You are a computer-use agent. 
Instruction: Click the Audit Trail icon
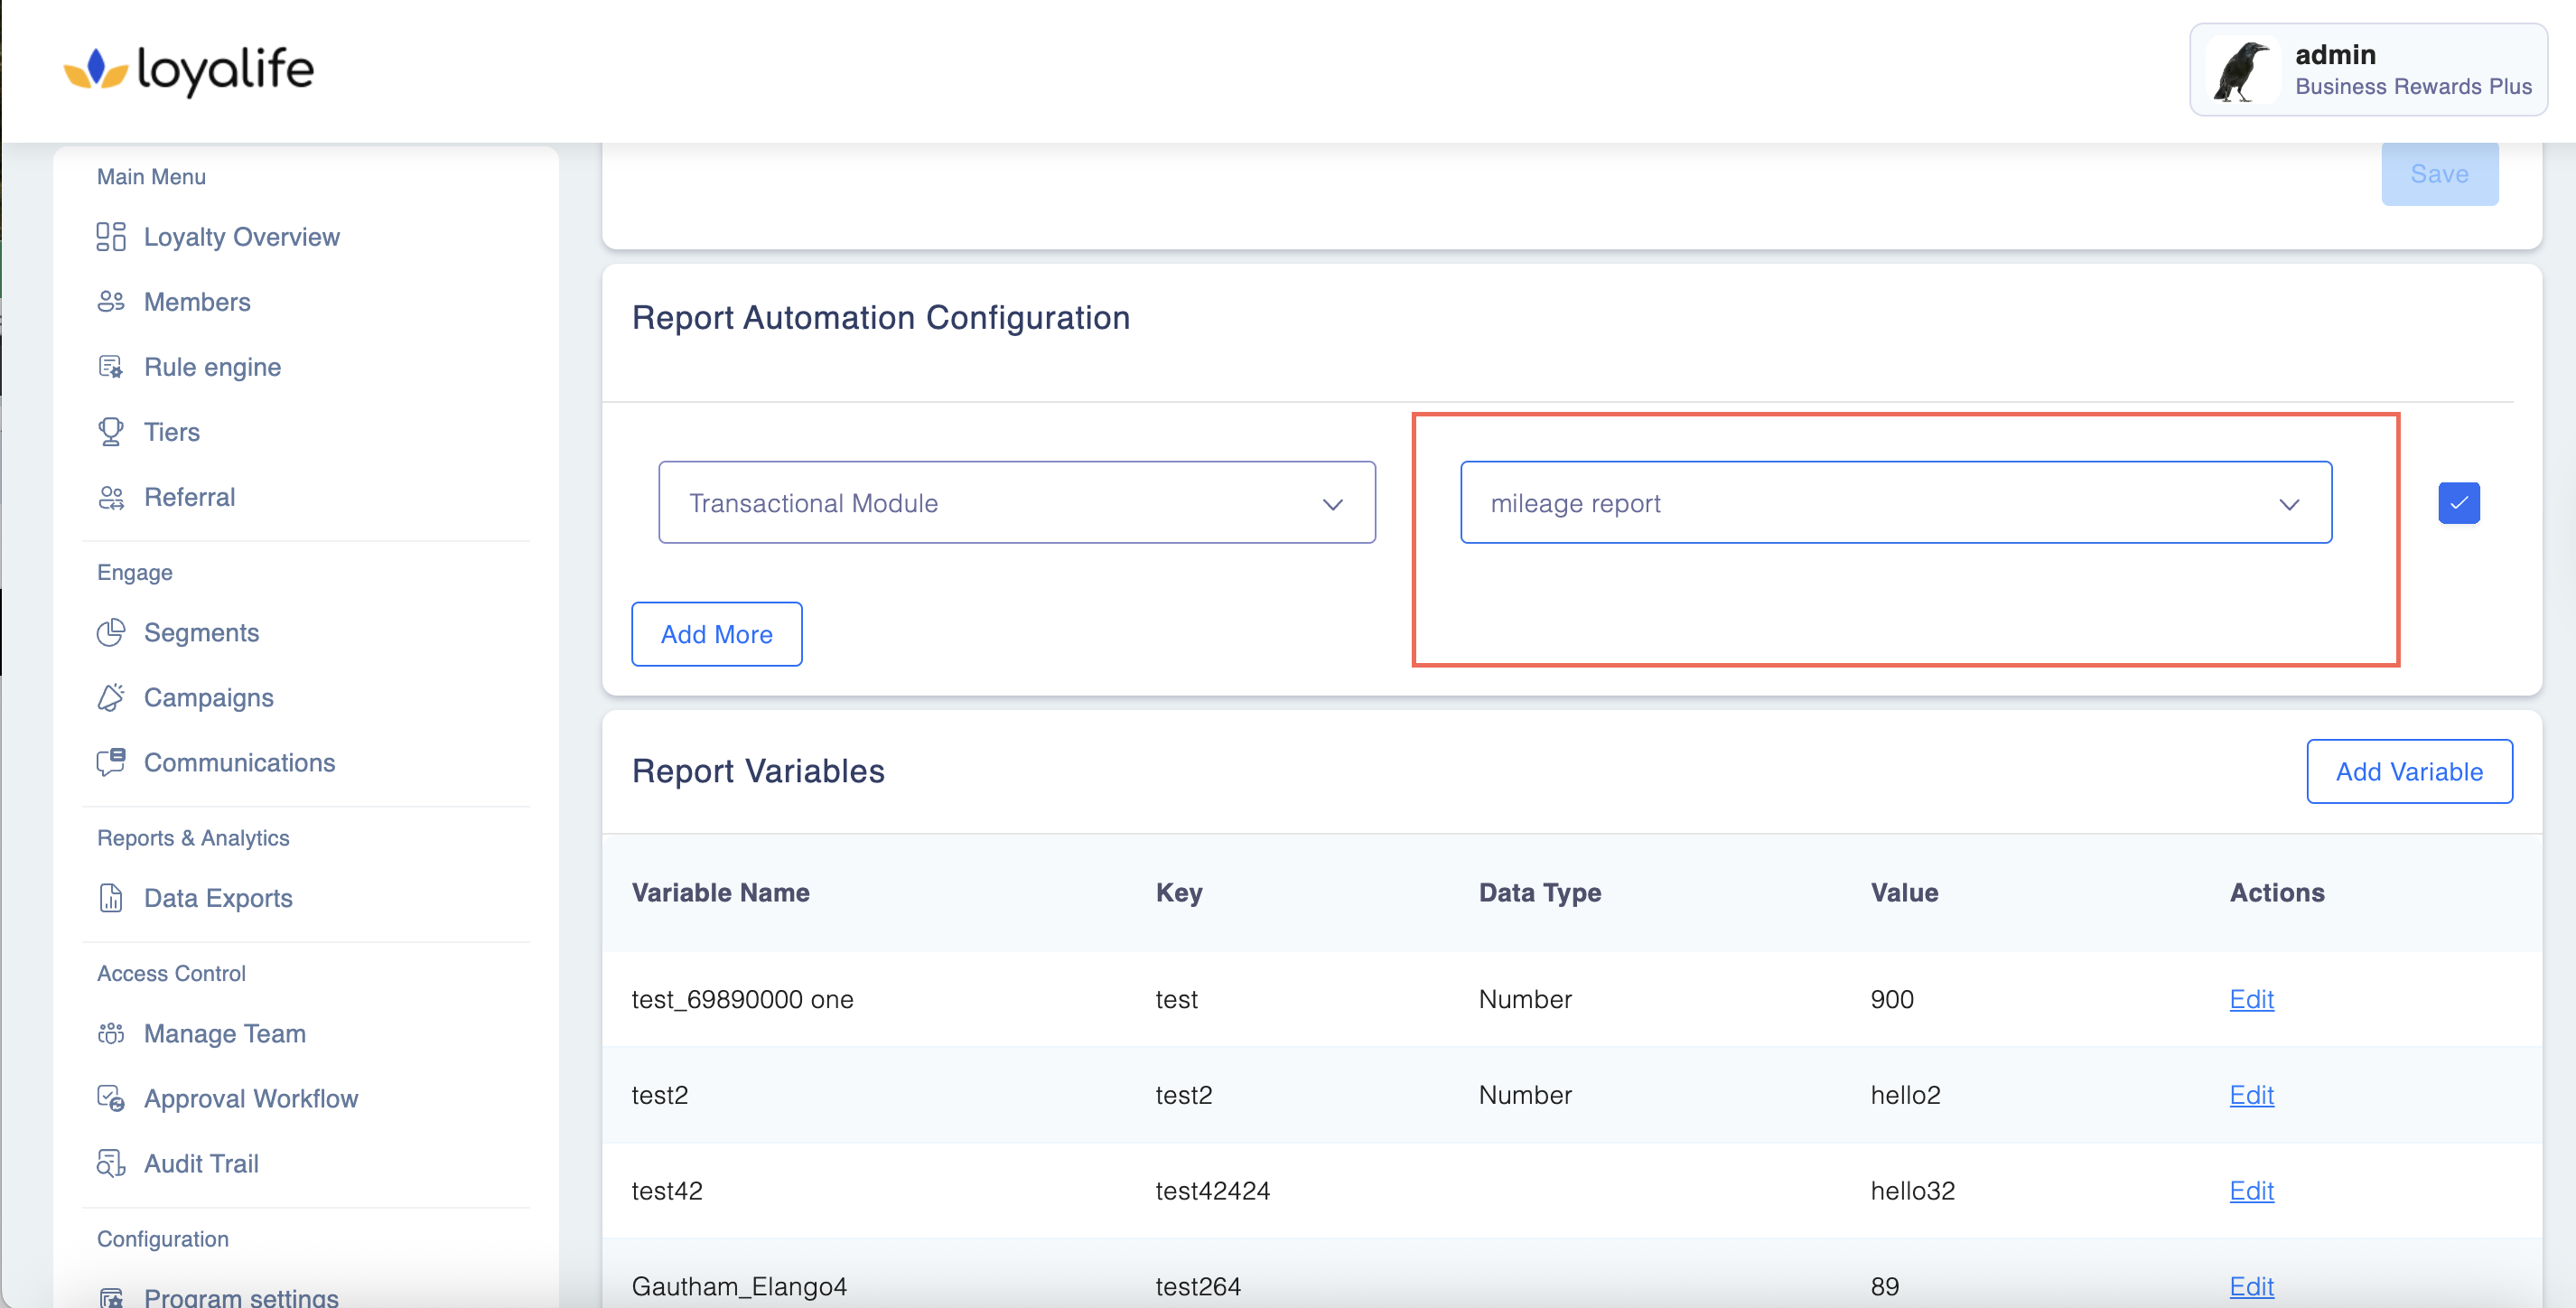[x=110, y=1164]
